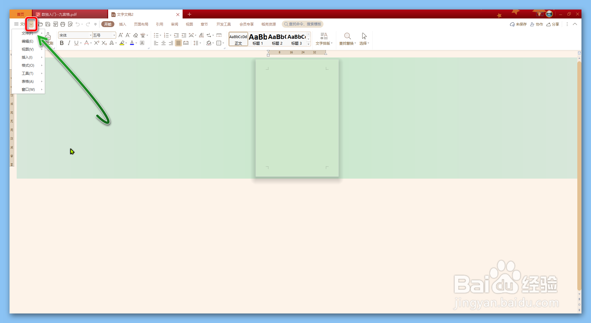Click the bulleted list icon
This screenshot has width=591, height=323.
point(156,35)
